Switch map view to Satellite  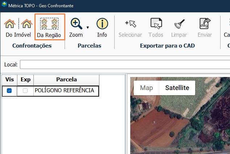177,88
